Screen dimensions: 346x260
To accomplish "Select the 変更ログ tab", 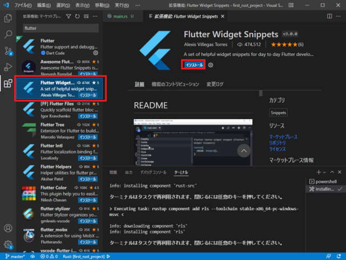I will 215,84.
